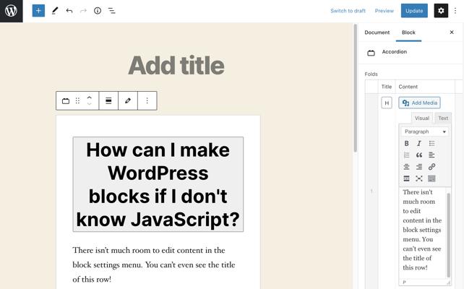Change block alignment in the block toolbar

tap(108, 101)
